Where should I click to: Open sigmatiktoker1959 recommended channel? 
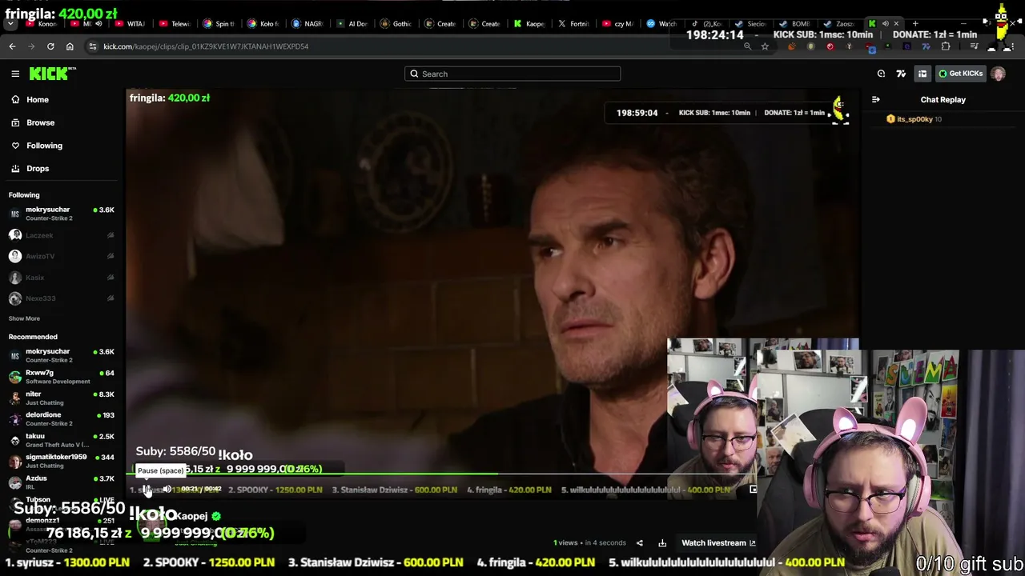(62, 461)
